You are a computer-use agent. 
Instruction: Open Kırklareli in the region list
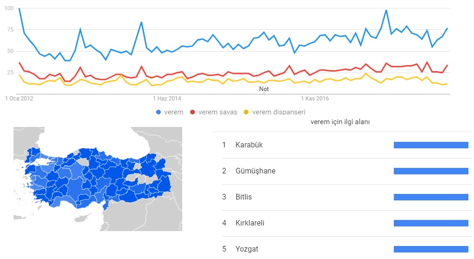[x=250, y=223]
